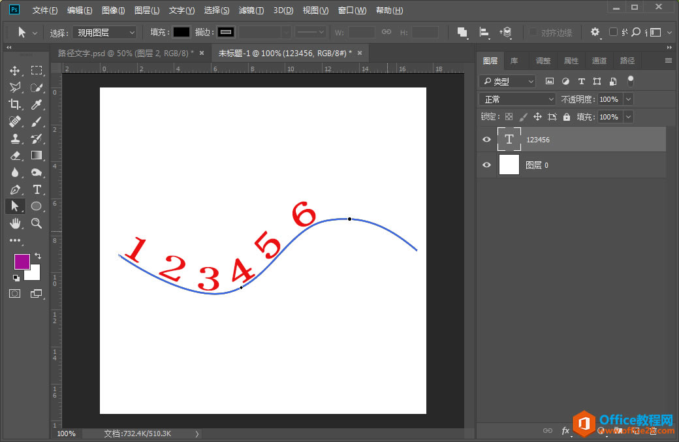
Task: Open the status bar info arrow
Action: click(197, 434)
